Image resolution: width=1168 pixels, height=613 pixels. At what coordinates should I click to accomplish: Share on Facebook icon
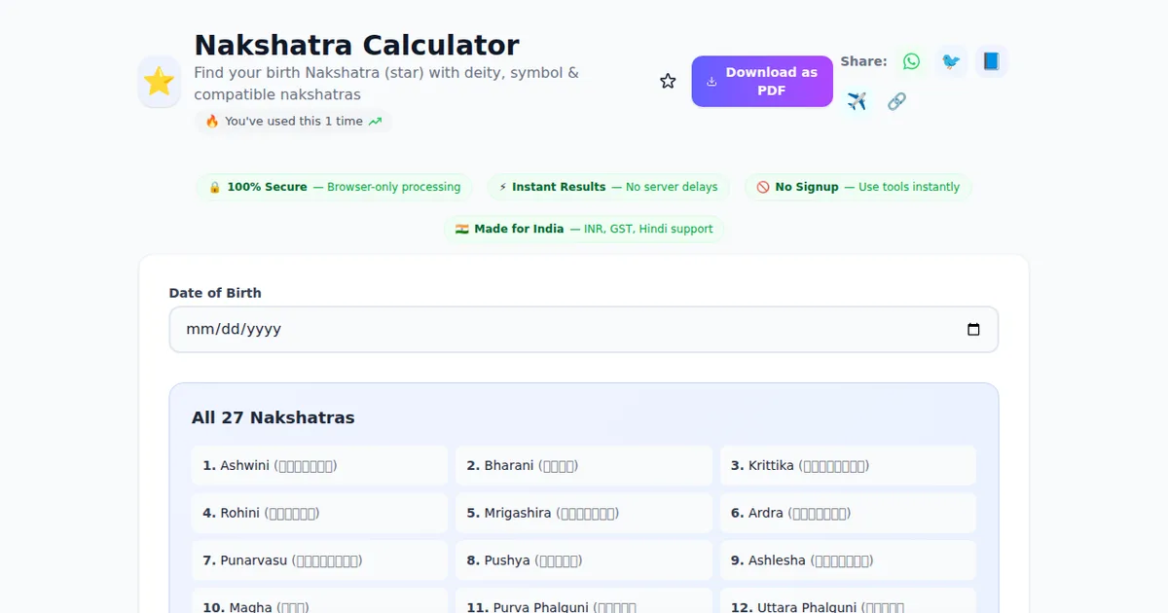click(991, 61)
